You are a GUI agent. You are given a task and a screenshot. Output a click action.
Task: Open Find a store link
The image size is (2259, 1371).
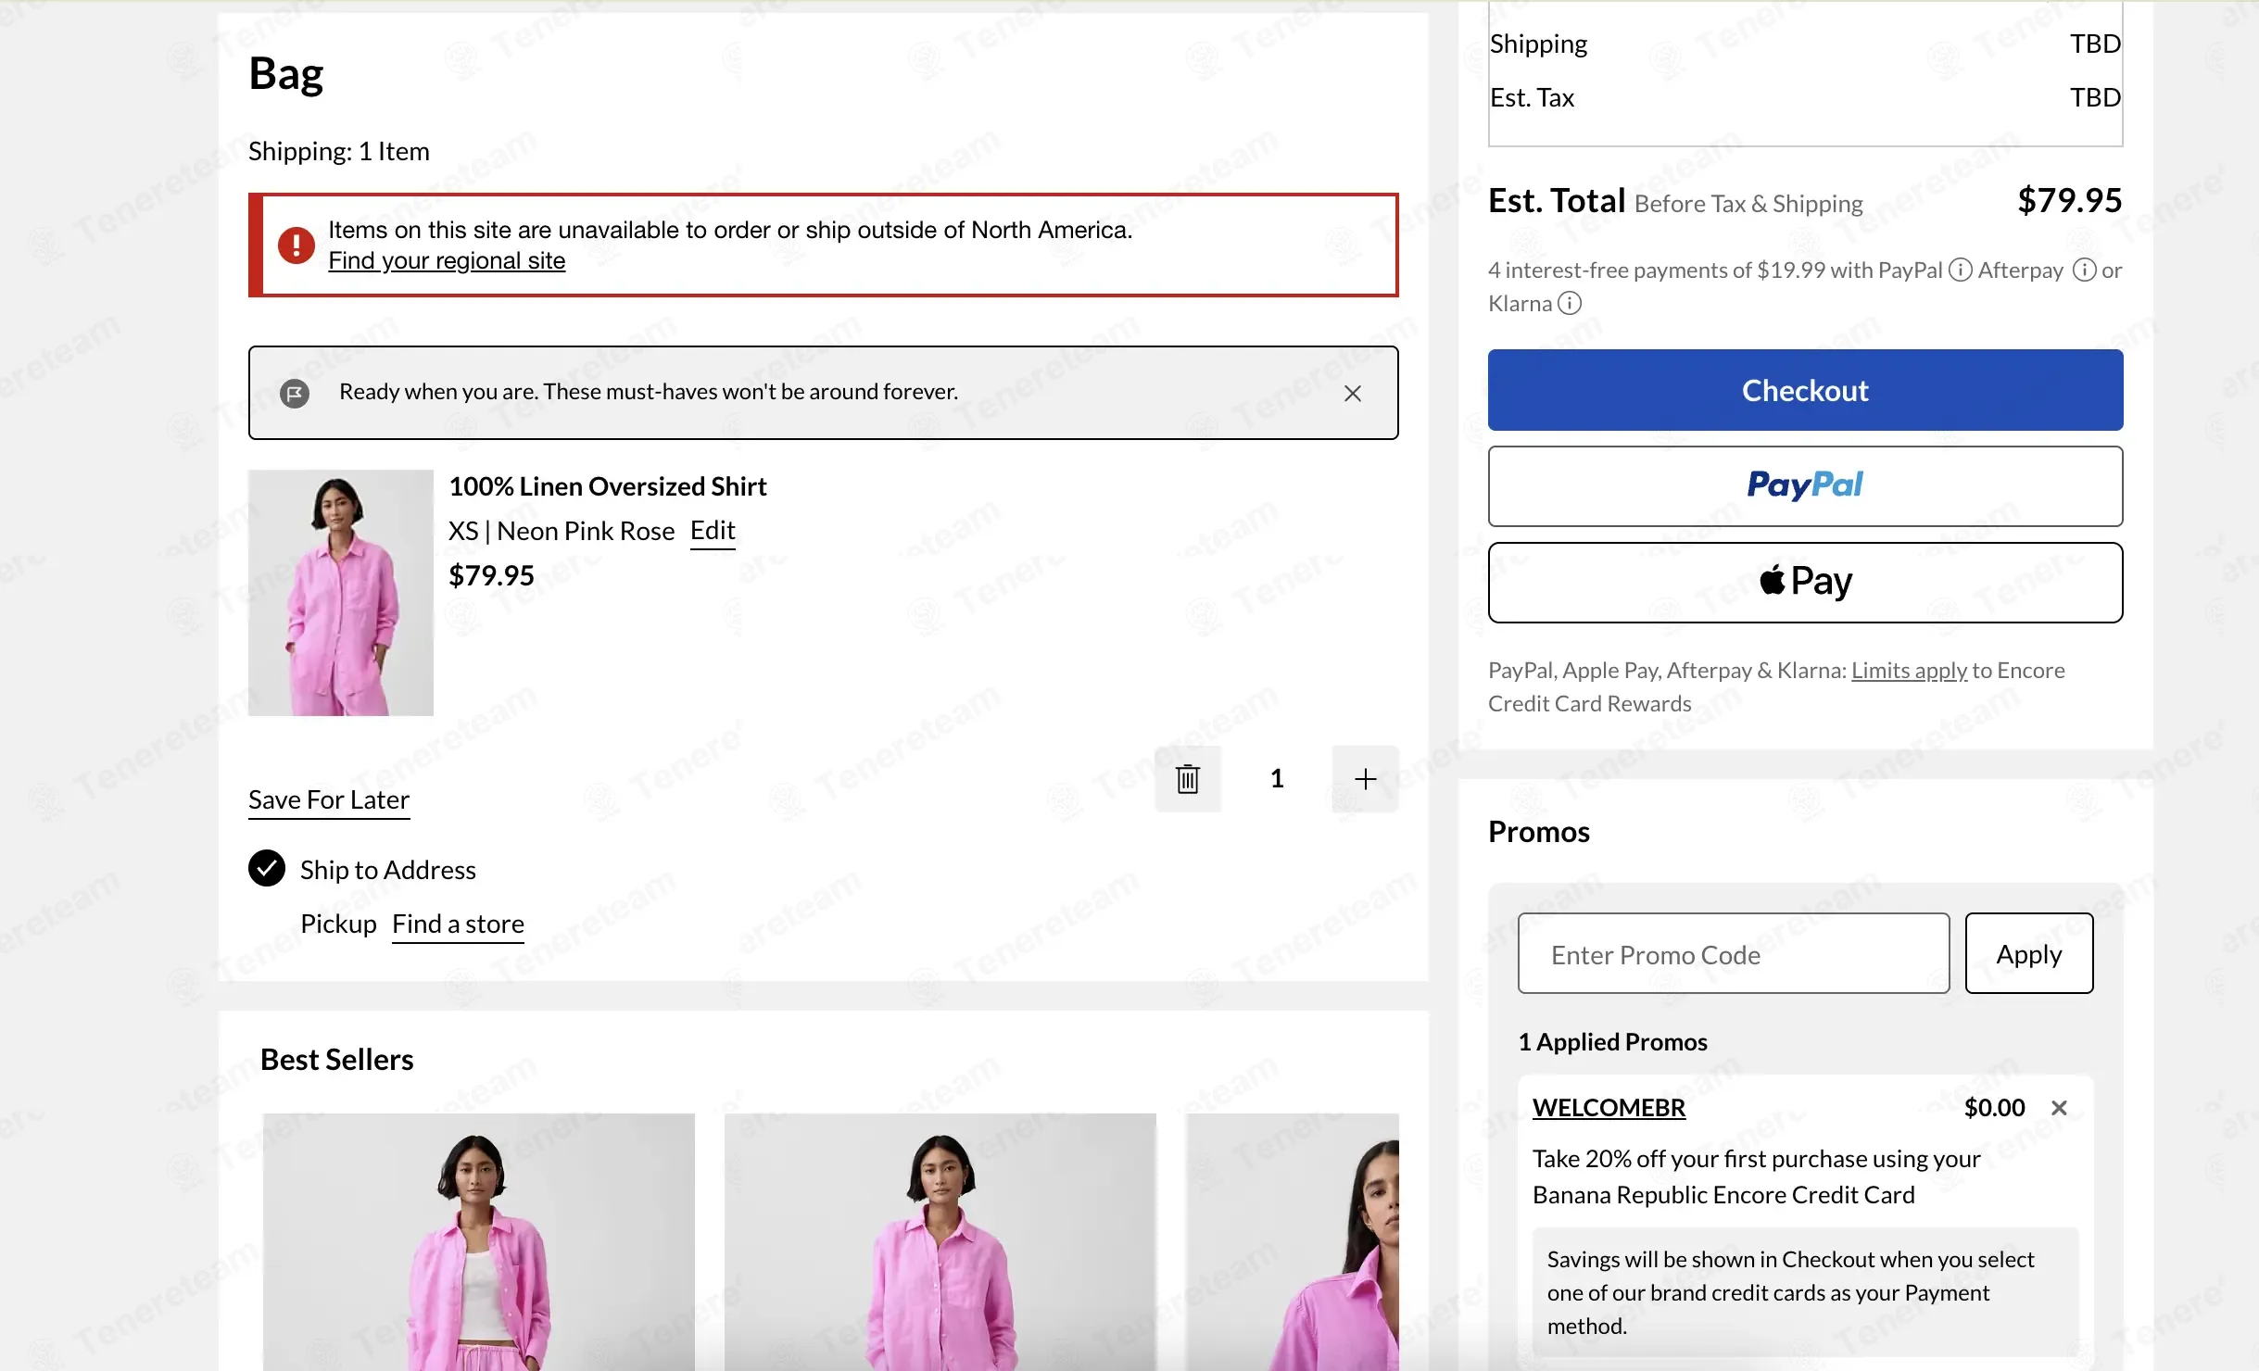(458, 924)
